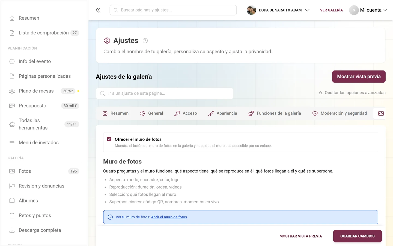Viewport: 393px width, 246px height.
Task: Click the Lista de comprobación document icon
Action: click(x=12, y=33)
